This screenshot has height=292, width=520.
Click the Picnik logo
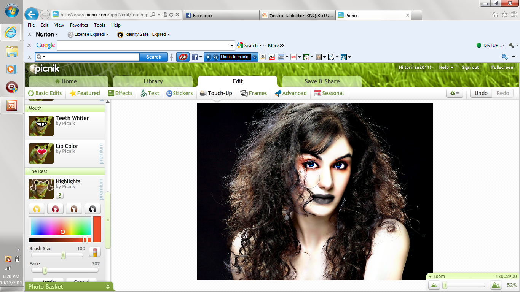(x=45, y=68)
